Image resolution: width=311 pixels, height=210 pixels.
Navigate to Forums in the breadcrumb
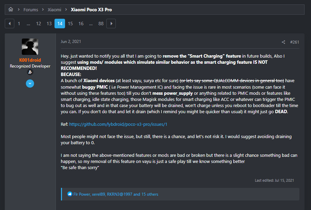(x=31, y=10)
